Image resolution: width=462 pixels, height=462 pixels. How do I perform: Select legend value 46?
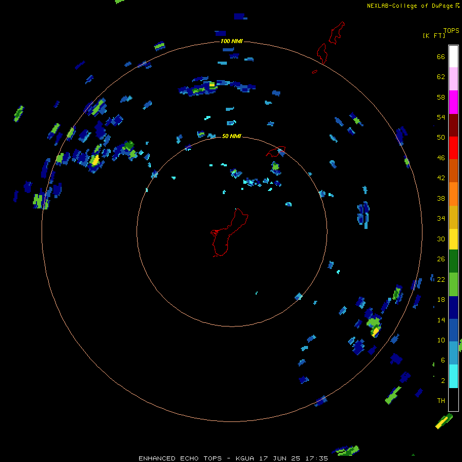[441, 158]
